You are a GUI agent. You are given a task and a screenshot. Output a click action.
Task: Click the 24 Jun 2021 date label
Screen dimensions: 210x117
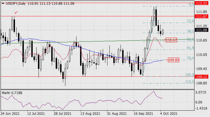10,114
